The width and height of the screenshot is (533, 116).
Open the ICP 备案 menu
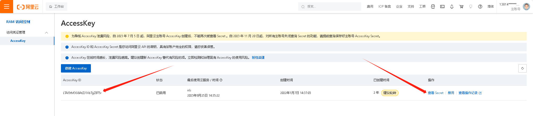pos(385,7)
